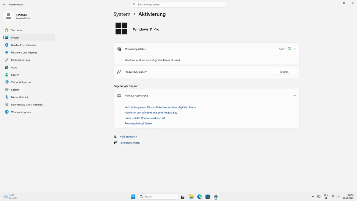This screenshot has height=201, width=357.
Task: Click the System breadcrumb link
Action: [x=122, y=14]
